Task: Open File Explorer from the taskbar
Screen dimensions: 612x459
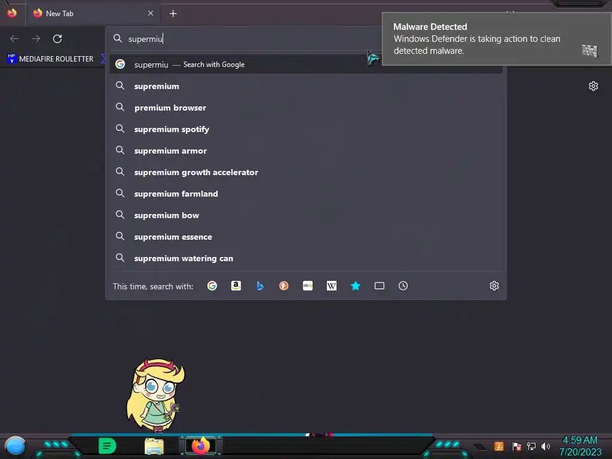Action: [x=154, y=446]
